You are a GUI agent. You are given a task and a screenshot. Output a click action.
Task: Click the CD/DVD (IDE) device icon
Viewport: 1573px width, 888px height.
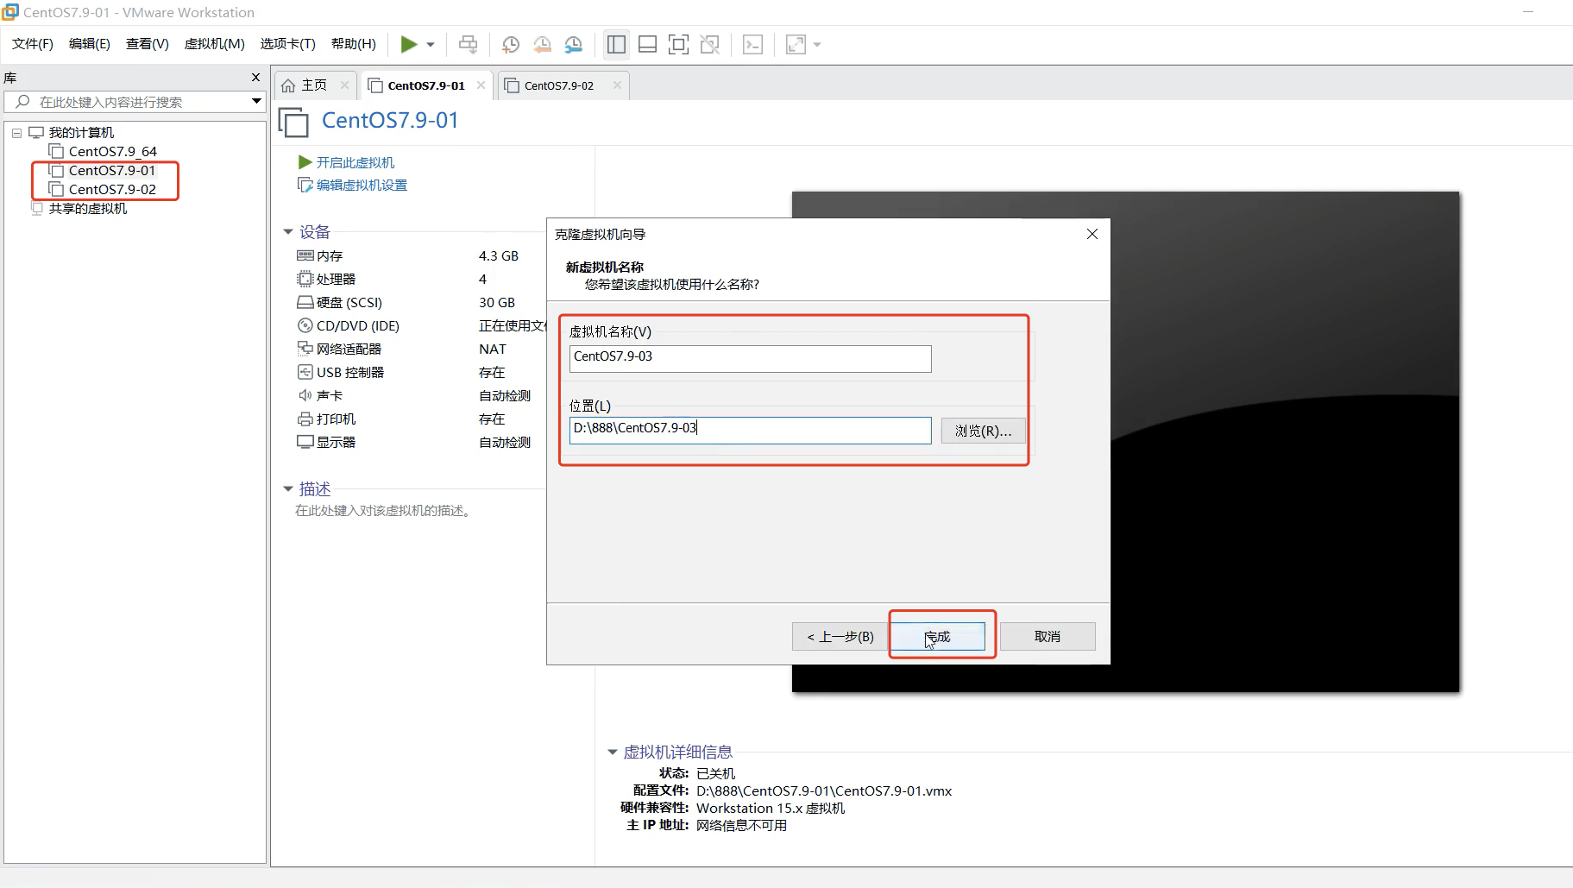(x=305, y=325)
